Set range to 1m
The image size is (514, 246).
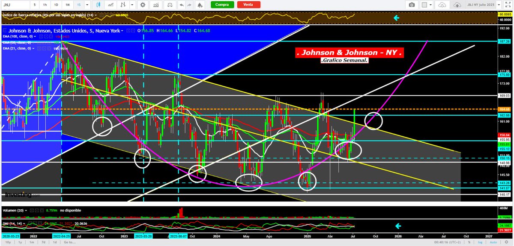point(32,242)
